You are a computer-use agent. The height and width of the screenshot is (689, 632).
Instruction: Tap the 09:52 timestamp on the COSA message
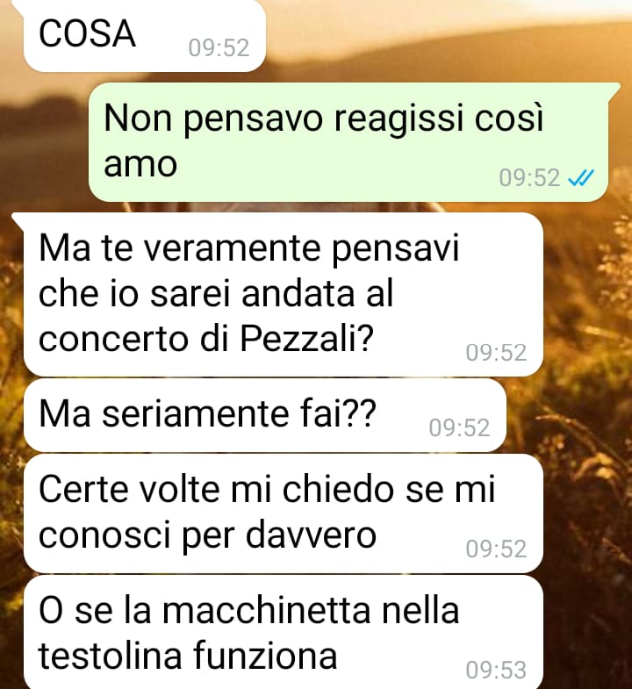tap(219, 48)
